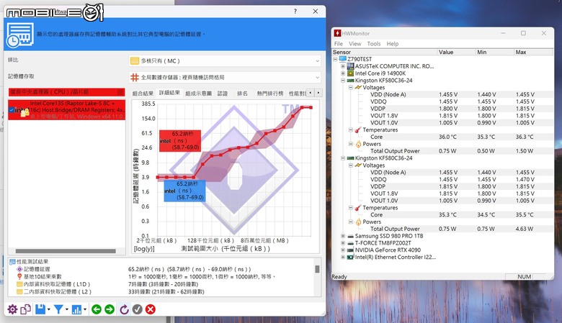The width and height of the screenshot is (562, 323).
Task: Open the 全局數據存儲器 access pattern dropdown
Action: point(225,77)
